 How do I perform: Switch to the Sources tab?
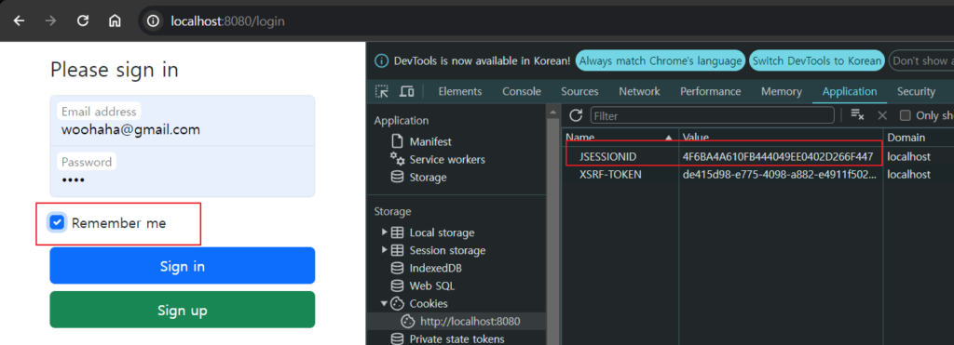pyautogui.click(x=579, y=92)
